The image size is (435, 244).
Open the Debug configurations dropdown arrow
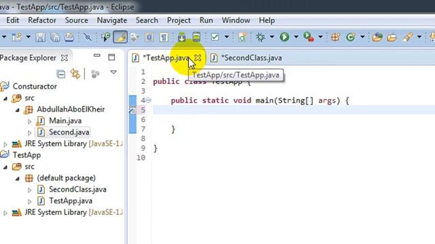[272, 37]
